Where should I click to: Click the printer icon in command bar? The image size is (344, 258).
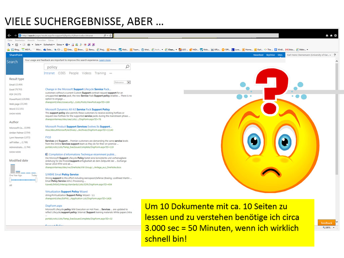tap(29, 44)
